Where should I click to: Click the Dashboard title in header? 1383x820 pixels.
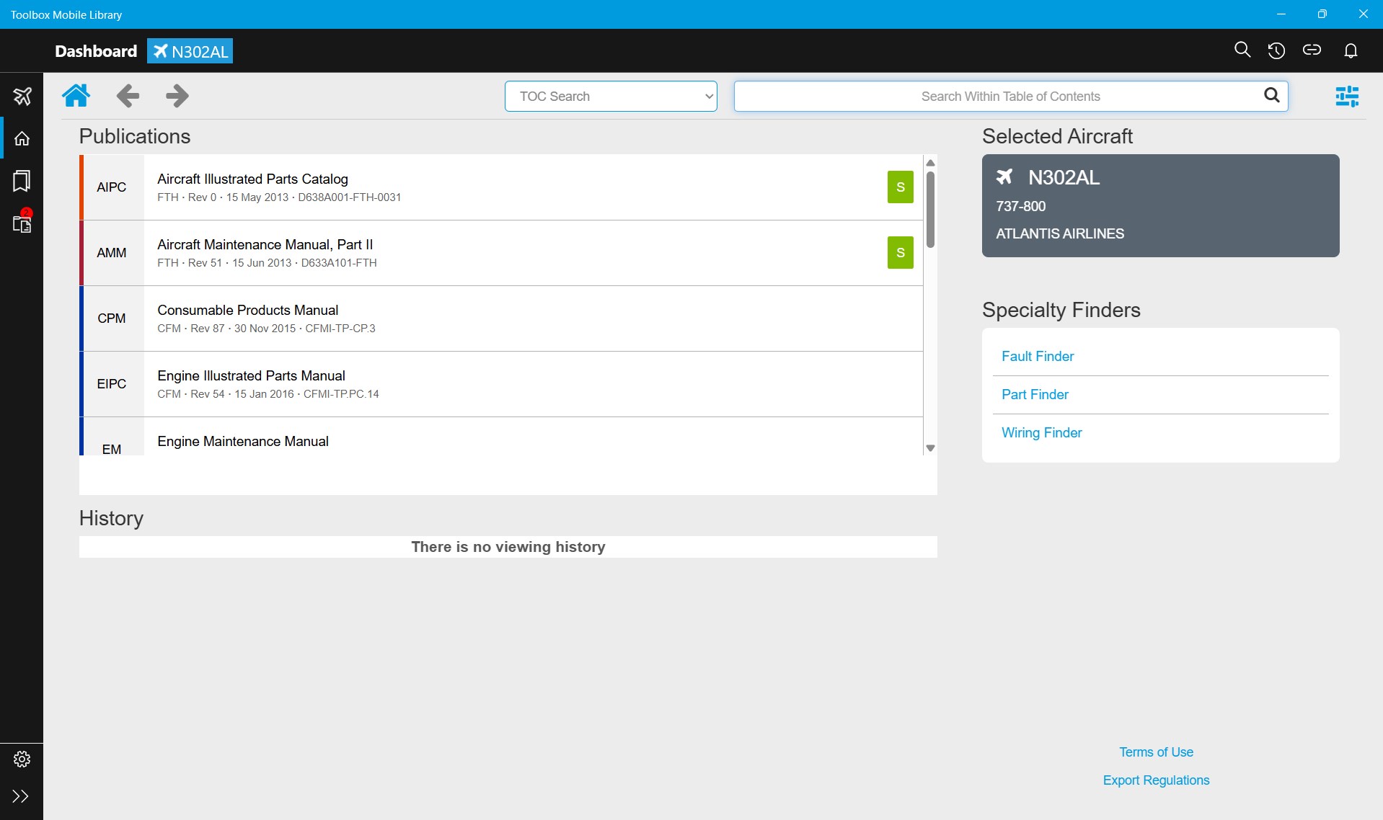click(x=96, y=51)
